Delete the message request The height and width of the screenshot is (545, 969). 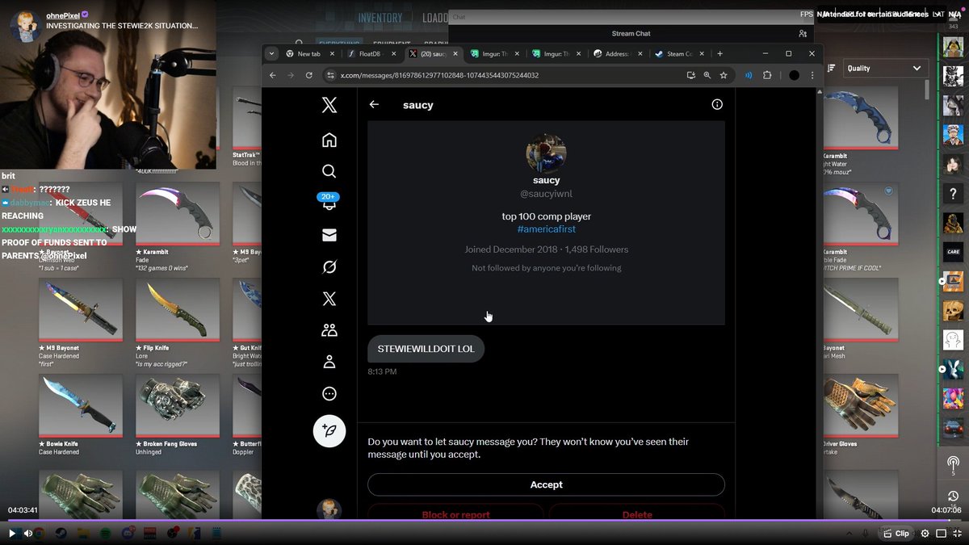coord(637,514)
